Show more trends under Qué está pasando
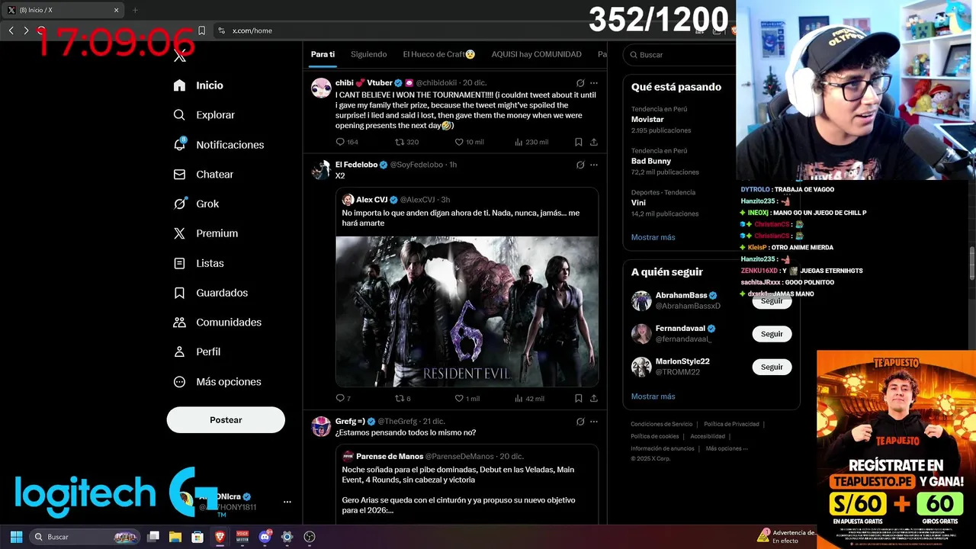Image resolution: width=976 pixels, height=549 pixels. pyautogui.click(x=653, y=237)
